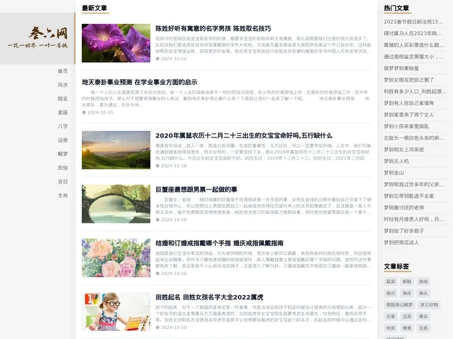
Task: Open the 八字 navigation item
Action: [x=63, y=126]
